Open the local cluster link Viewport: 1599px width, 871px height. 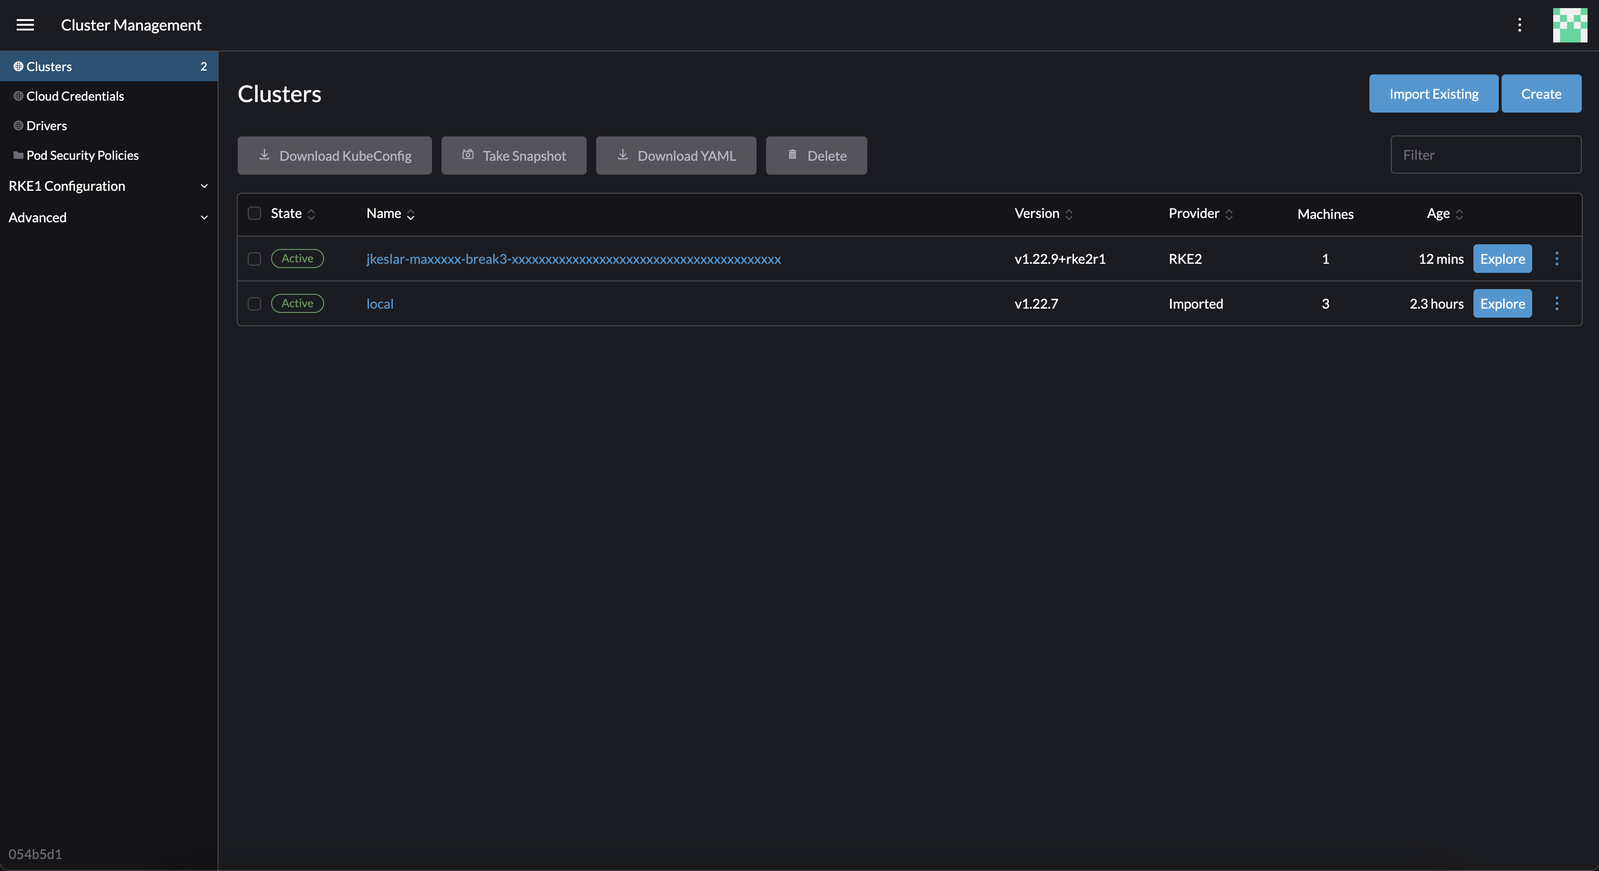tap(379, 303)
